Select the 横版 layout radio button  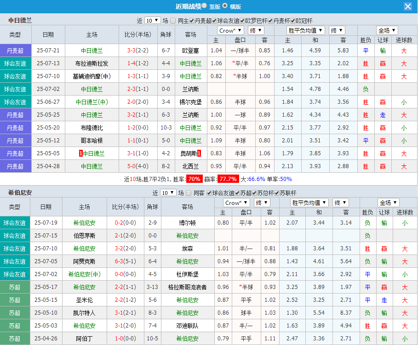225,6
